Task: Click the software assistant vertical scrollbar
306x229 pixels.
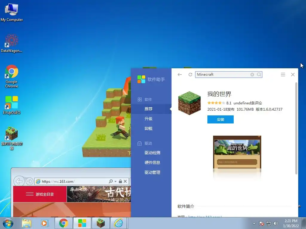Action: point(296,129)
